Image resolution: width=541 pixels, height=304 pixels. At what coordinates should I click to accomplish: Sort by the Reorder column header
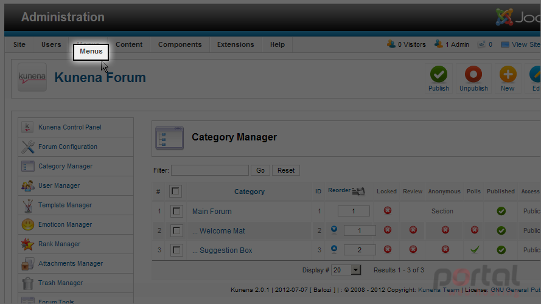(339, 190)
